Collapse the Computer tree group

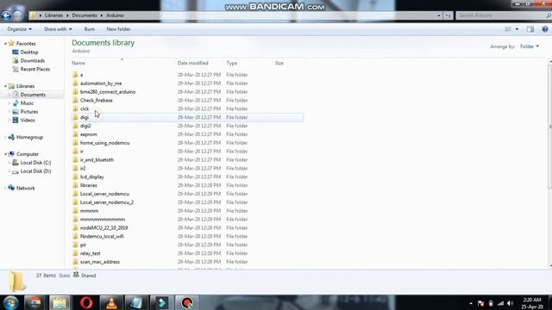6,154
